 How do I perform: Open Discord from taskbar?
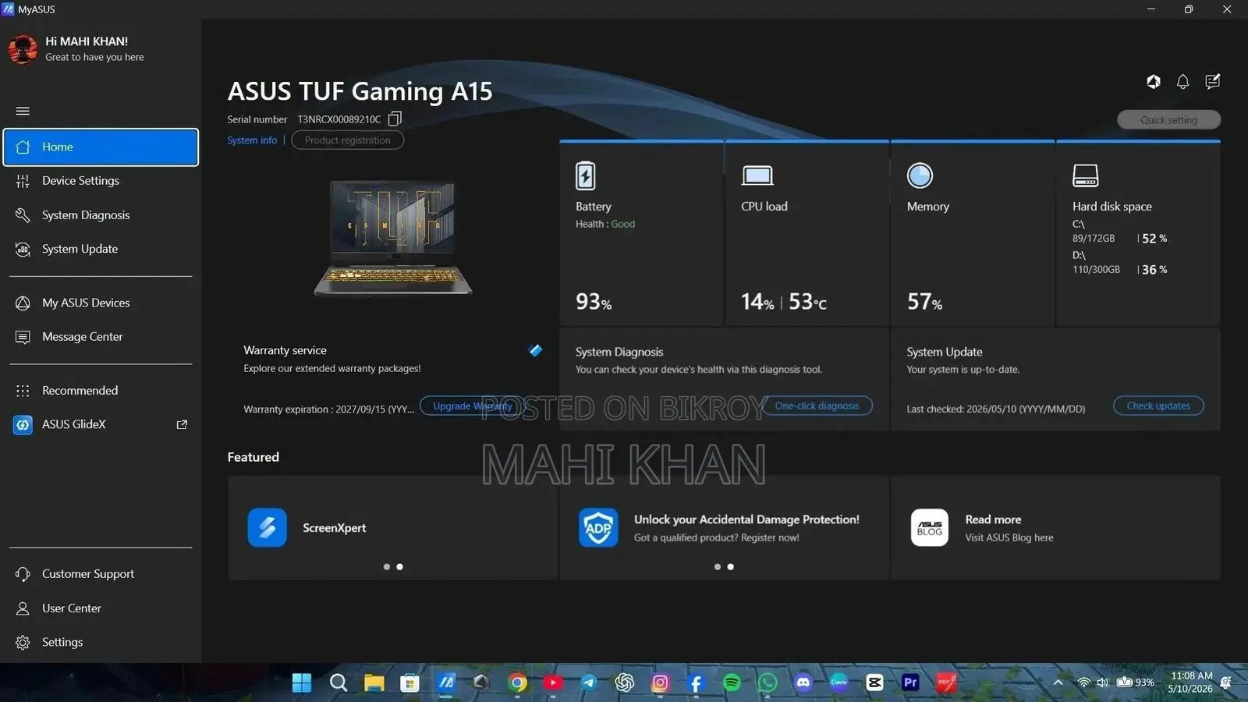[803, 682]
